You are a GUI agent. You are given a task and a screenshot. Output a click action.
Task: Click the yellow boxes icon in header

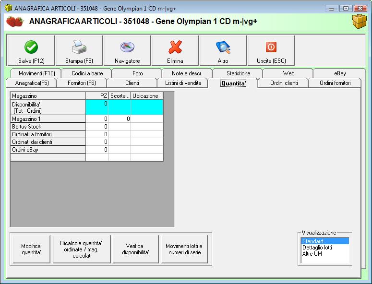coord(360,21)
